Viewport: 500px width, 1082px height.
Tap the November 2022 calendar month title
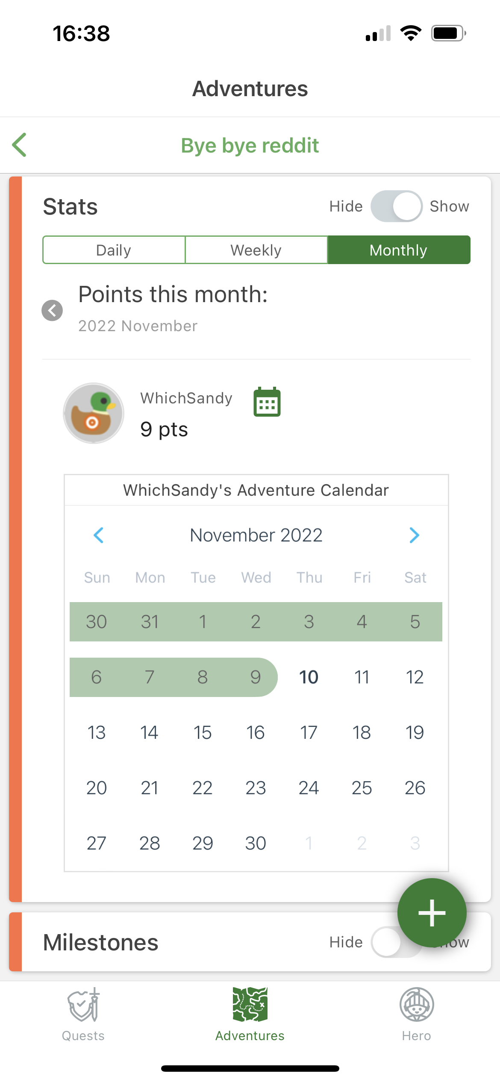(256, 535)
